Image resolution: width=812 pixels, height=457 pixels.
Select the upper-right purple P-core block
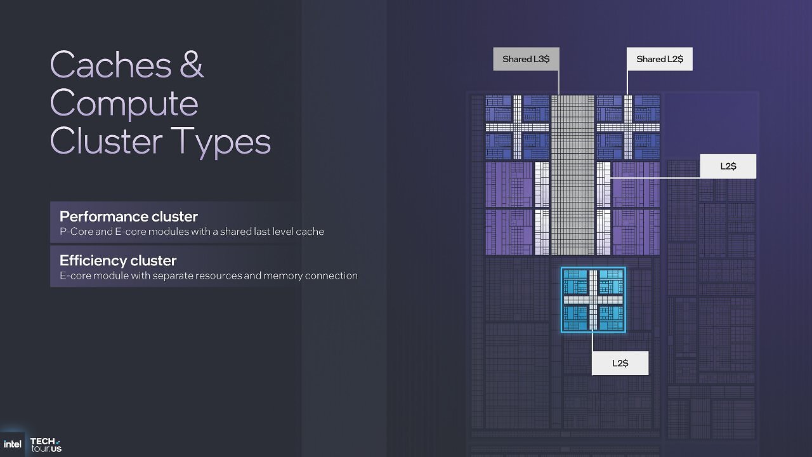point(628,184)
